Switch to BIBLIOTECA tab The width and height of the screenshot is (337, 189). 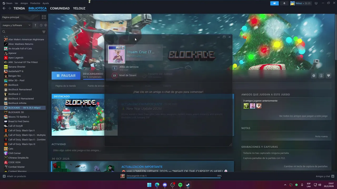coord(37,8)
